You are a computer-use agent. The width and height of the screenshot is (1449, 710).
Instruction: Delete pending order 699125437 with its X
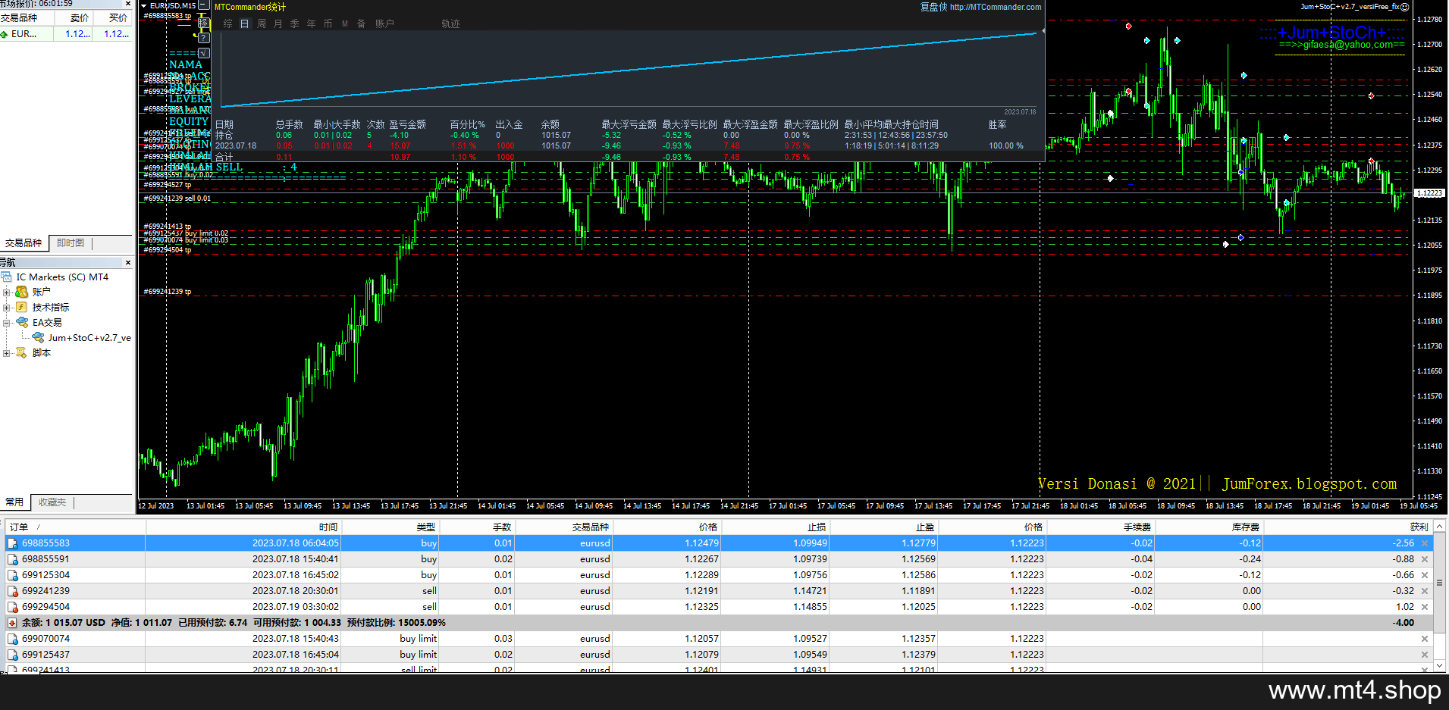pos(1425,655)
